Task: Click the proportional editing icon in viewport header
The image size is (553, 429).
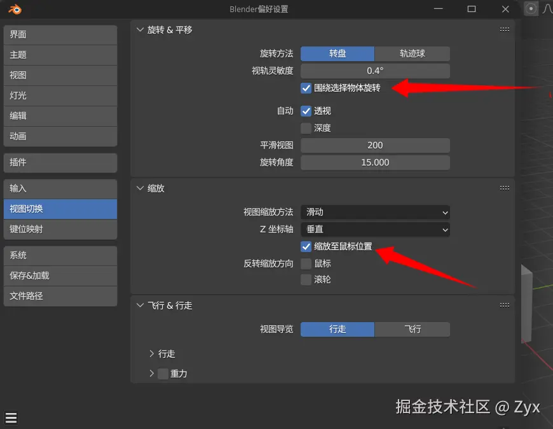Action: (x=531, y=9)
